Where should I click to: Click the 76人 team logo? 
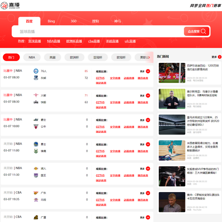pyautogui.click(x=36, y=71)
